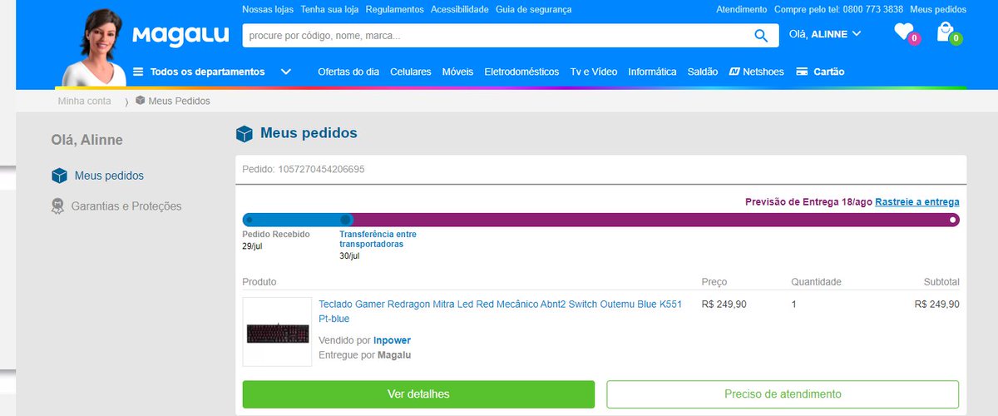Click the Pedido Recebido progress marker
998x416 pixels.
pos(249,220)
